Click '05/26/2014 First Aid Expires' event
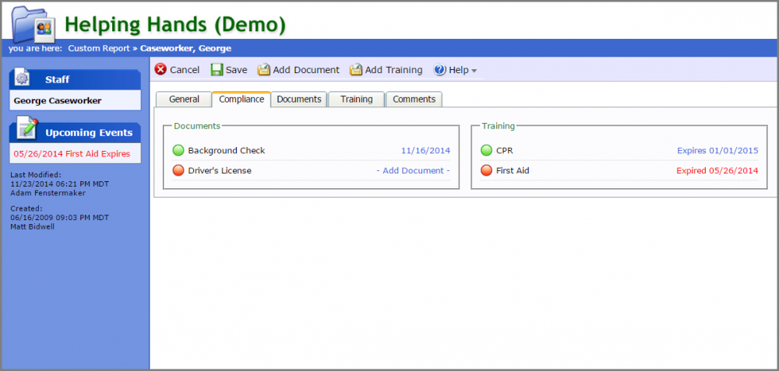 tap(72, 154)
